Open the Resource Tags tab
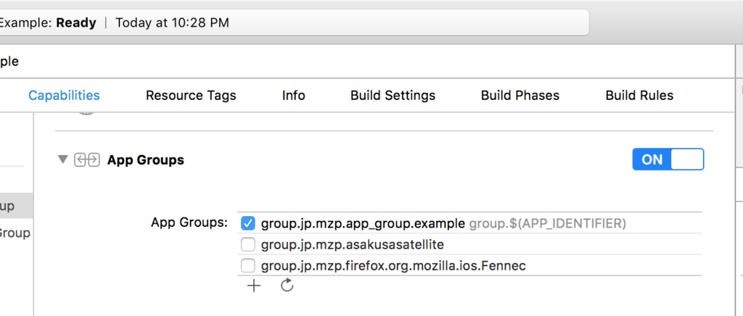This screenshot has width=743, height=316. coord(191,96)
